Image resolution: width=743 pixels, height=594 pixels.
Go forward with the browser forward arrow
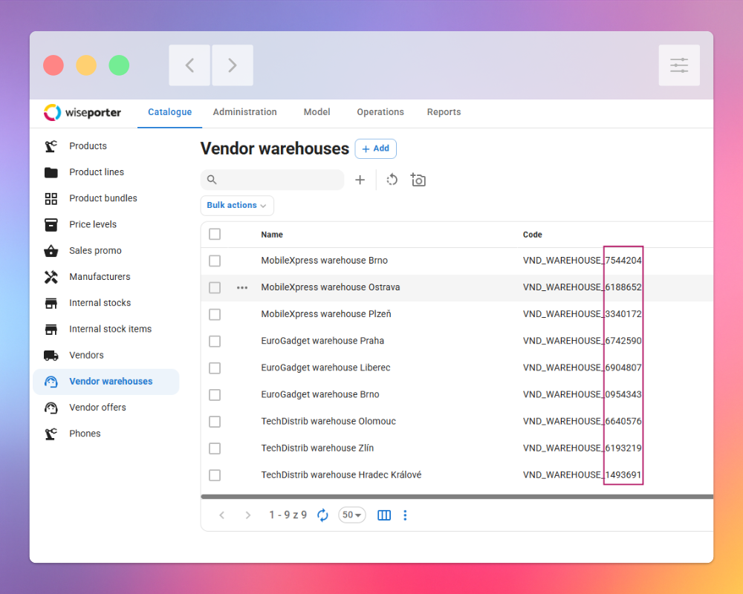232,65
